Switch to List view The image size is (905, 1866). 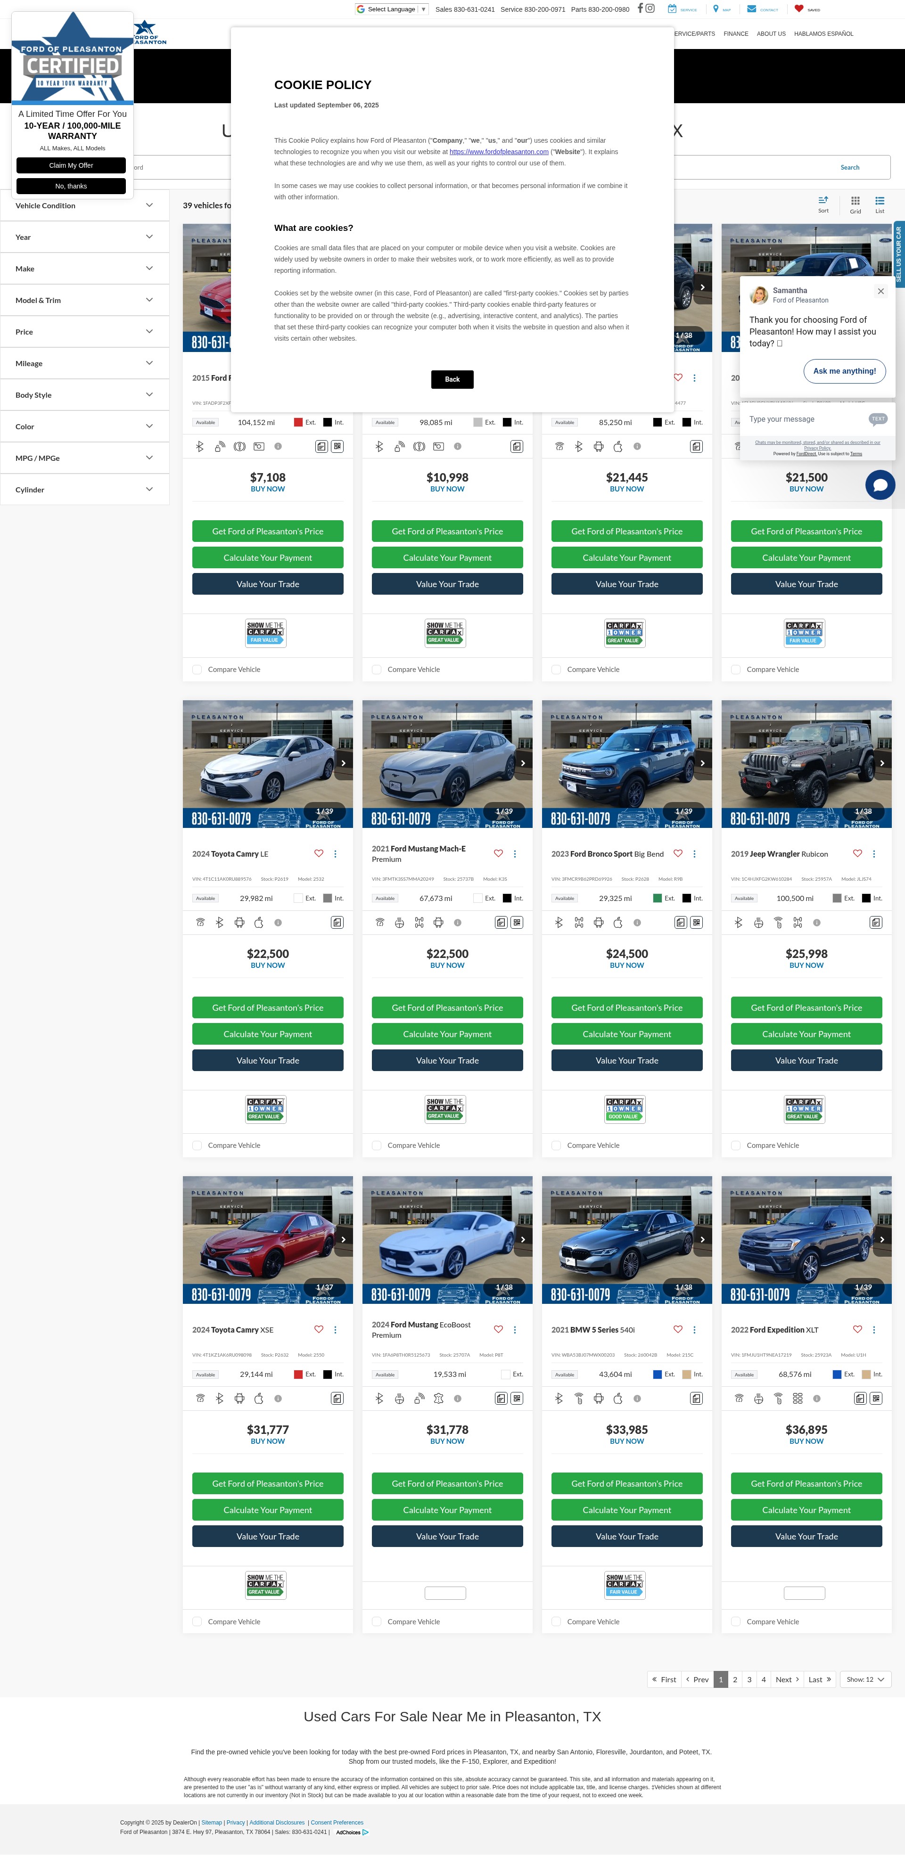pyautogui.click(x=880, y=205)
